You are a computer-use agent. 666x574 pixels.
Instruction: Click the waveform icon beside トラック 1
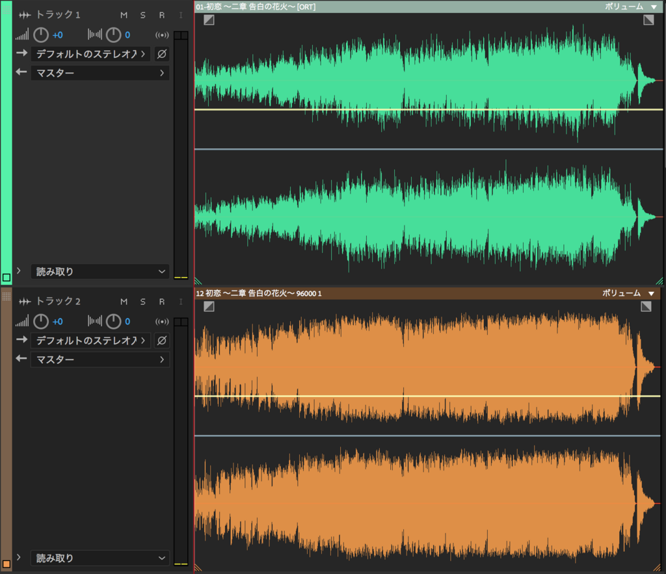[x=25, y=16]
